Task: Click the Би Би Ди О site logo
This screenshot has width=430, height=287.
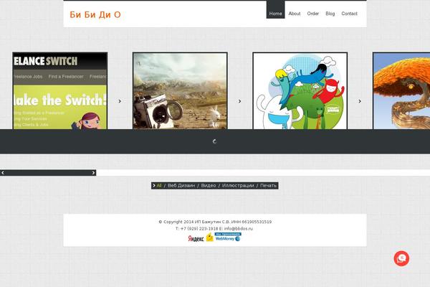Action: (x=95, y=14)
